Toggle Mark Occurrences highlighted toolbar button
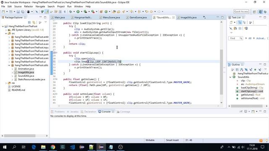269x151 pixels. [47, 12]
